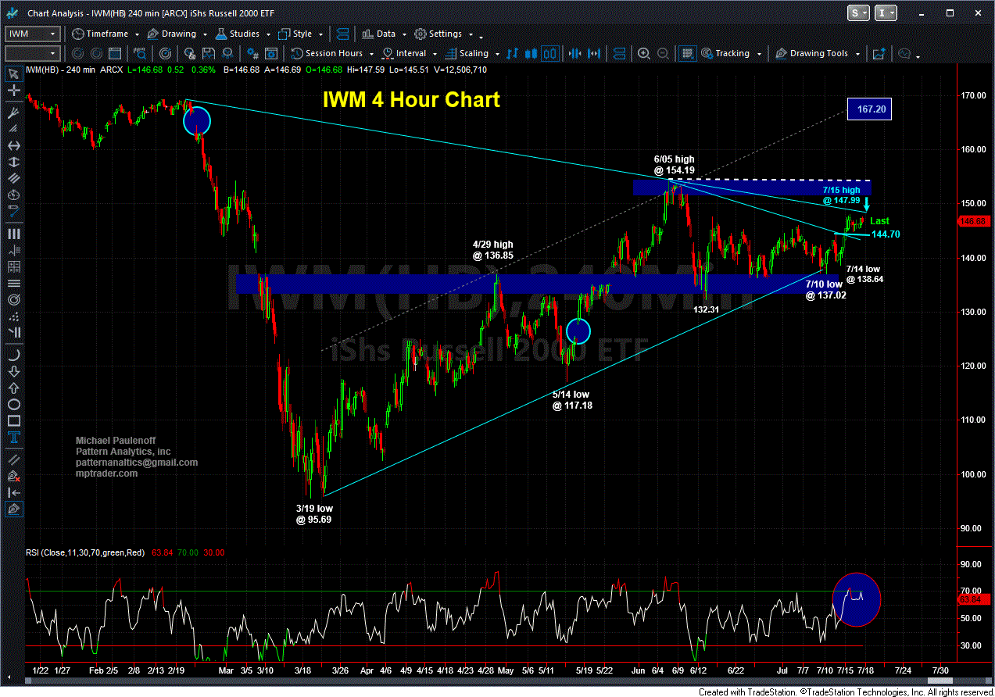Switch to solid candlestick chart style

[532, 53]
